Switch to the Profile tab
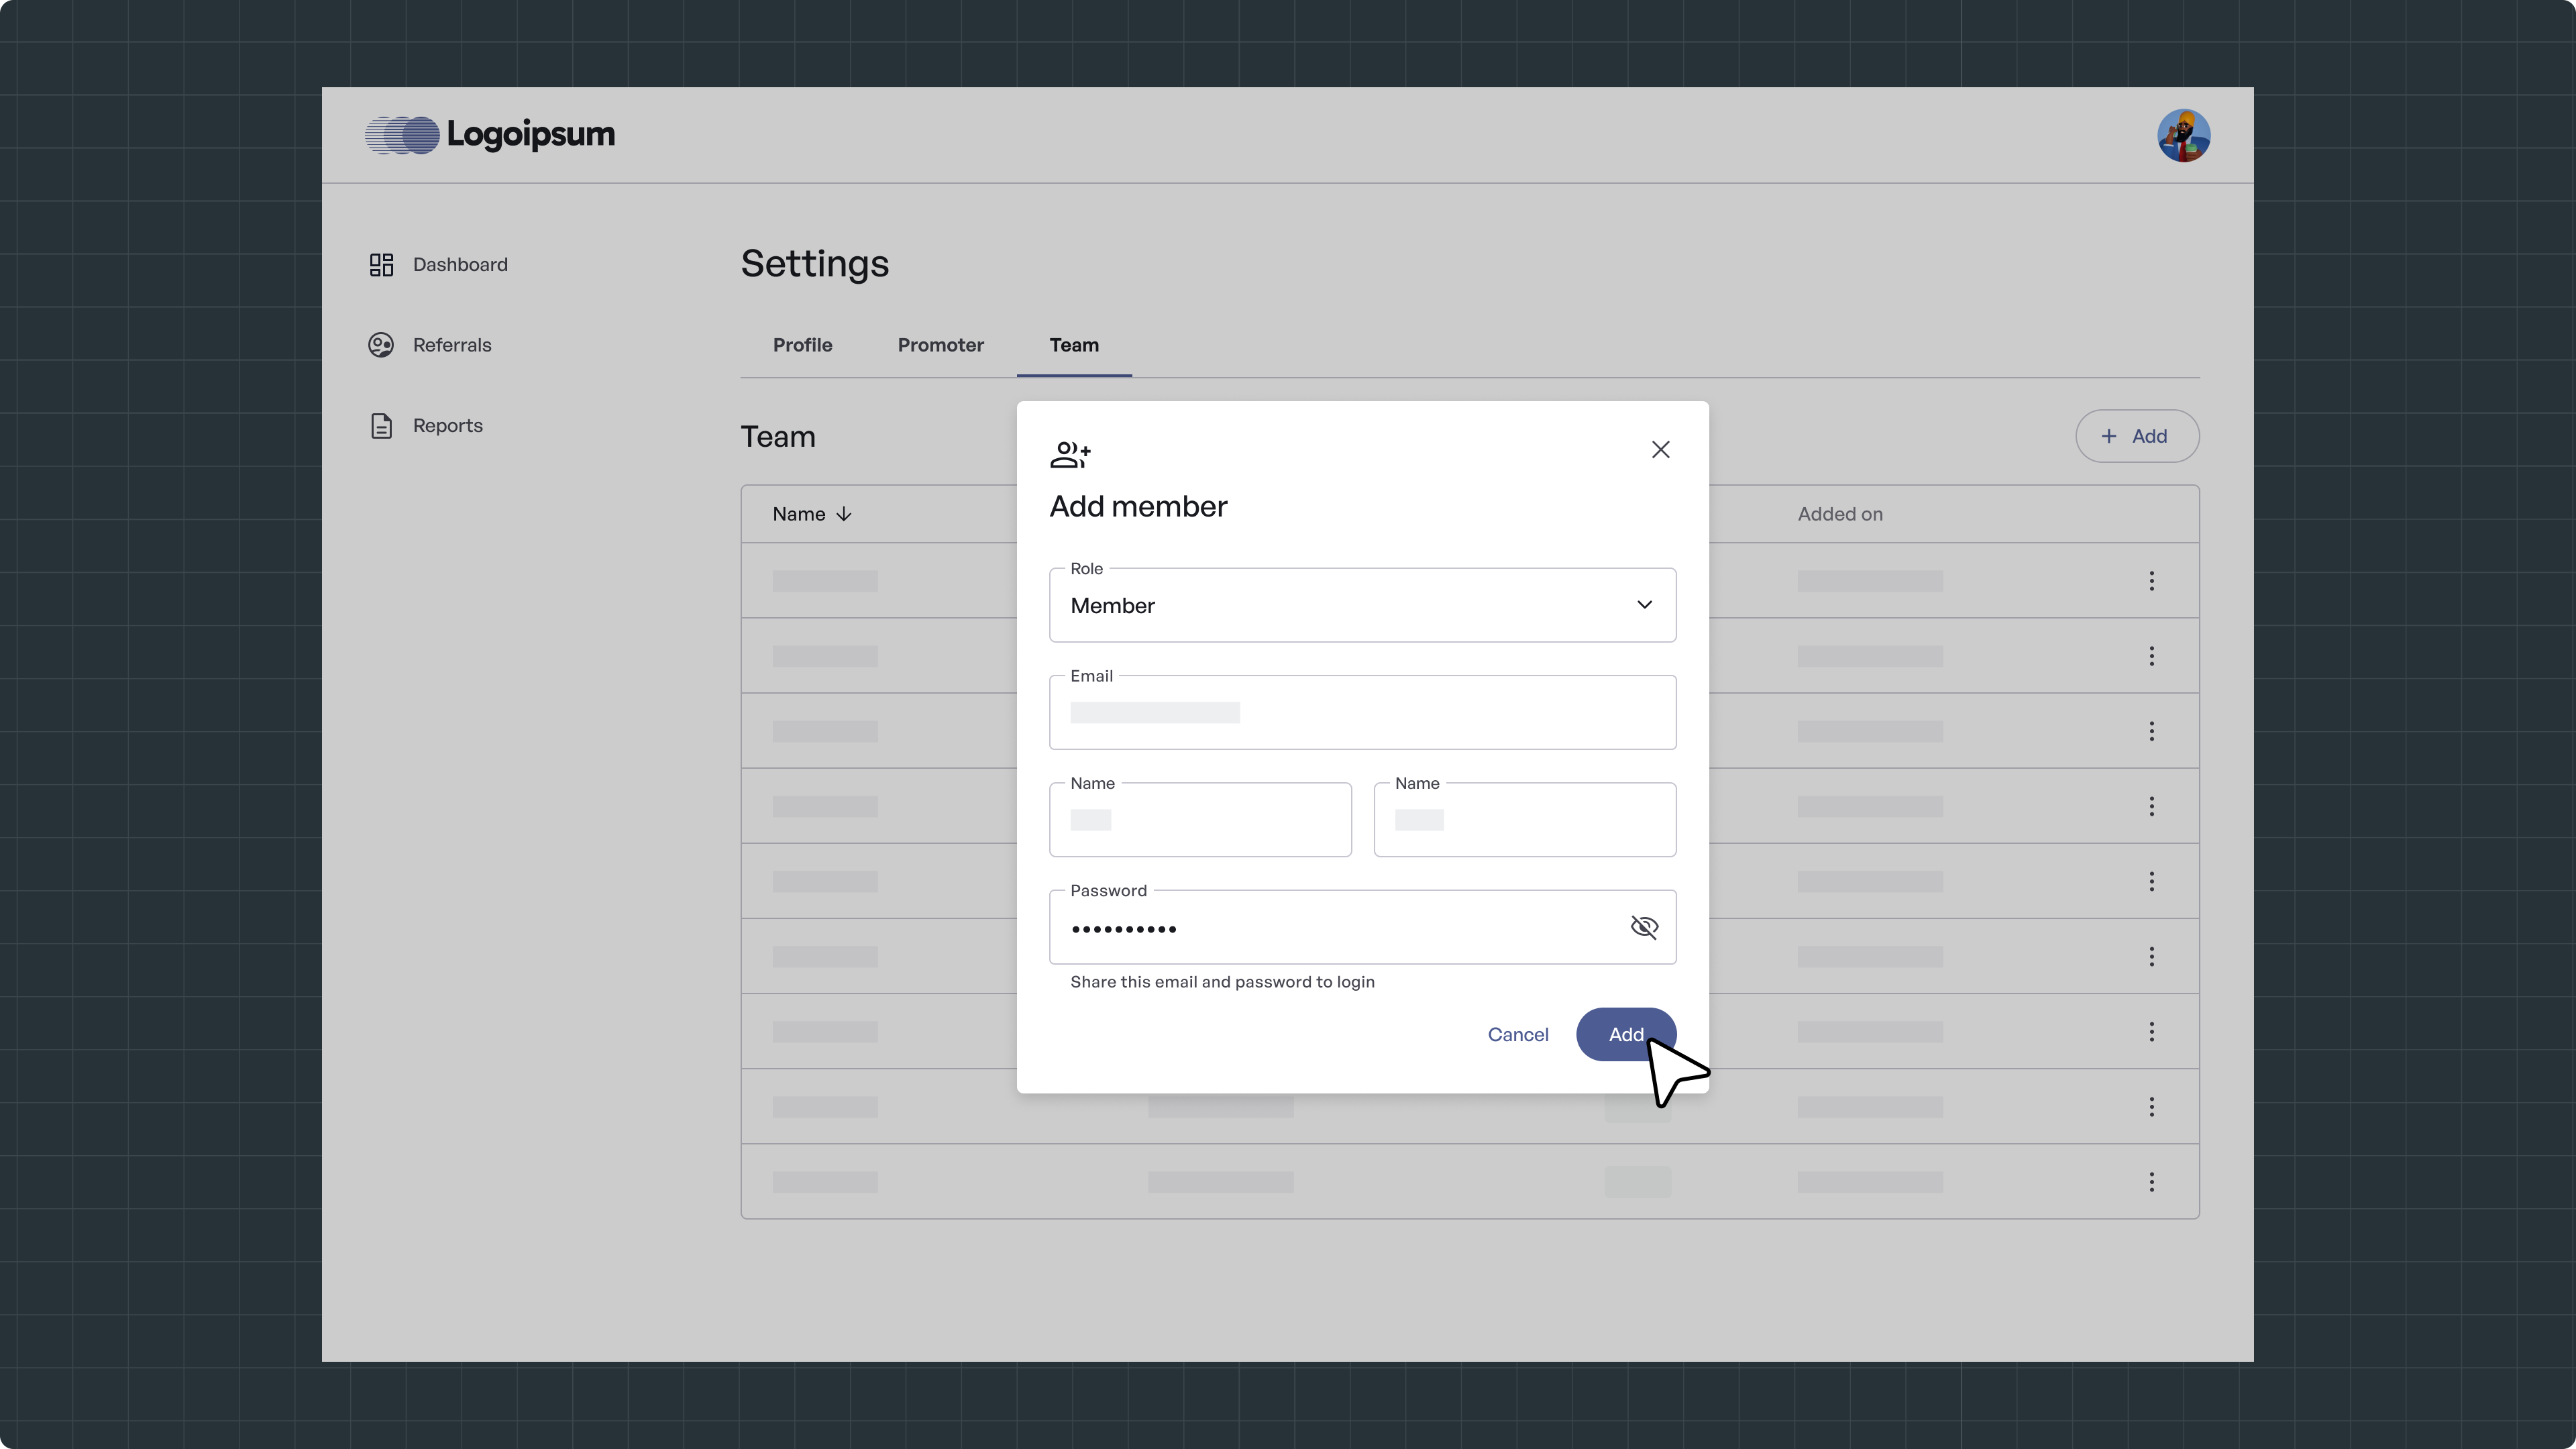The width and height of the screenshot is (2576, 1449). 802,345
